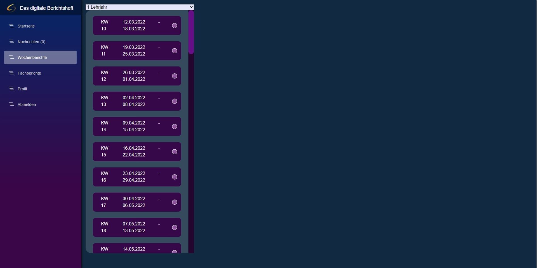Click the KW 11 label
The image size is (537, 268).
coord(105,51)
